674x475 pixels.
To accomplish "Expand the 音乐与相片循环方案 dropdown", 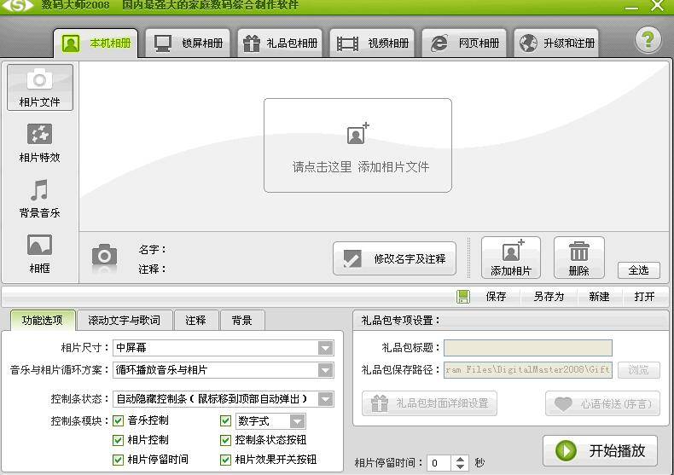I will 325,370.
